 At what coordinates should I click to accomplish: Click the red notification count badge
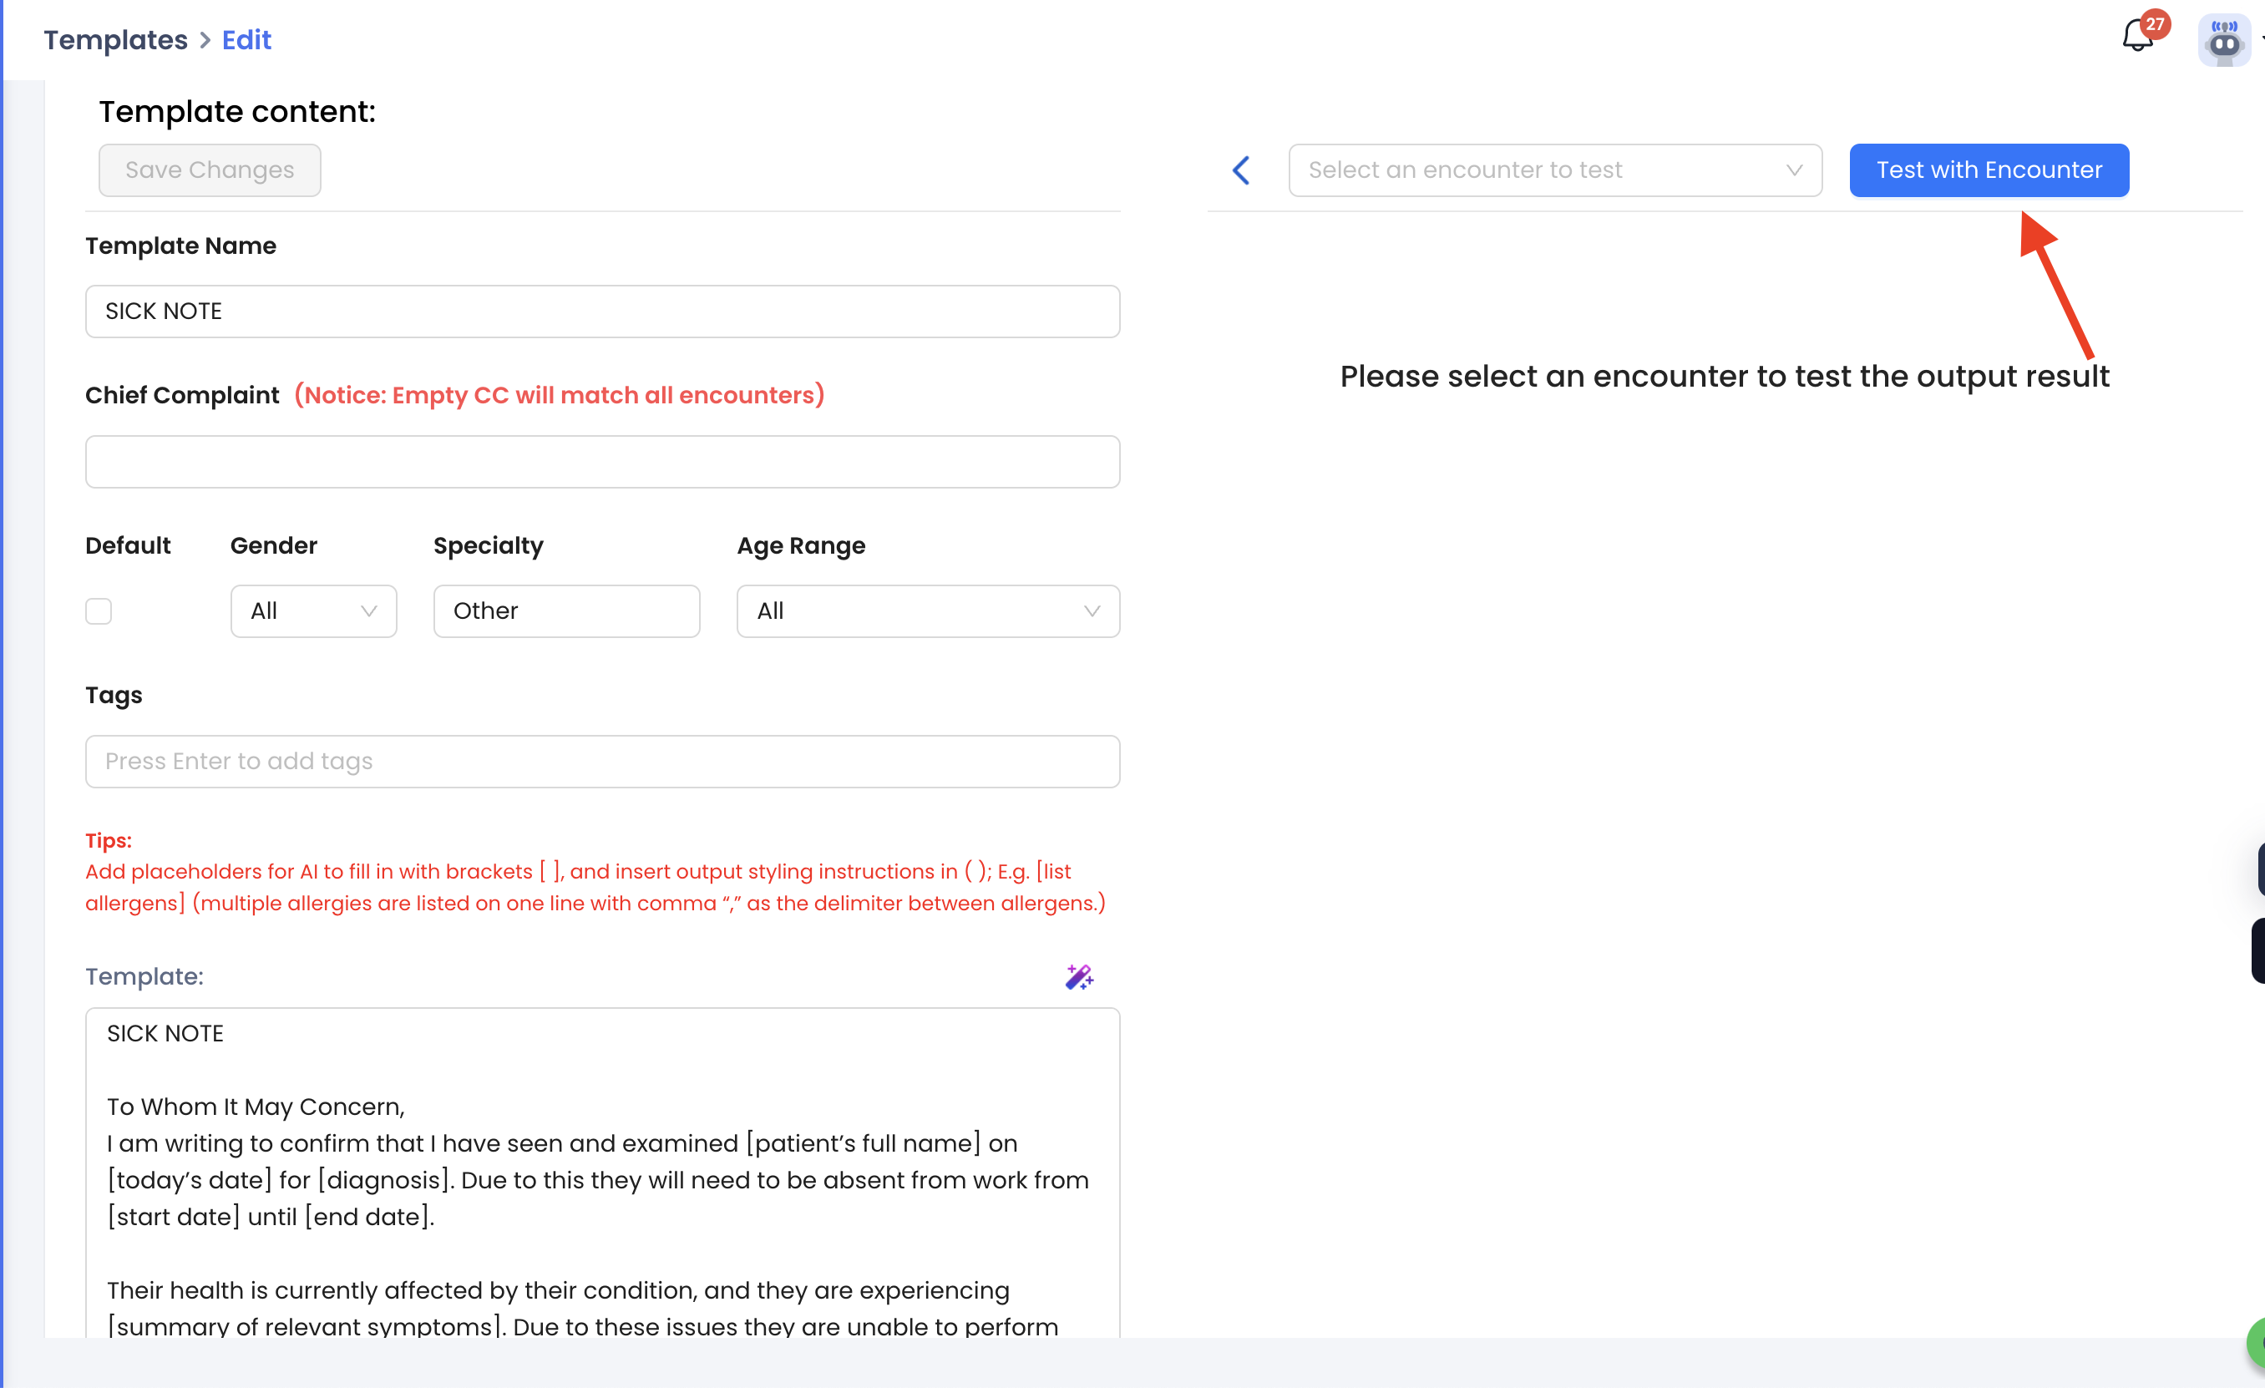coord(2155,24)
